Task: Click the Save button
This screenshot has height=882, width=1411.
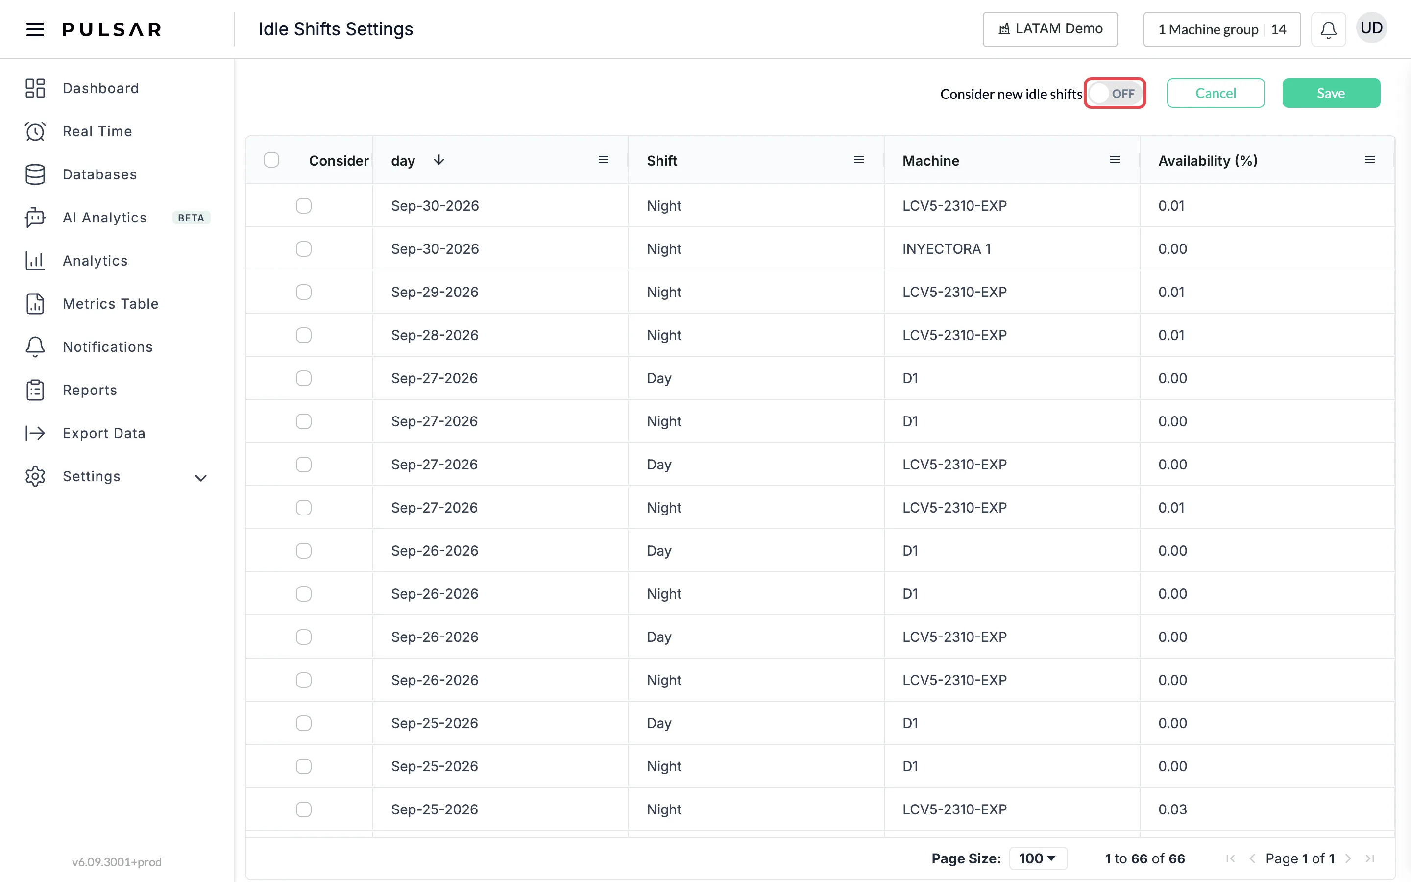Action: tap(1331, 93)
